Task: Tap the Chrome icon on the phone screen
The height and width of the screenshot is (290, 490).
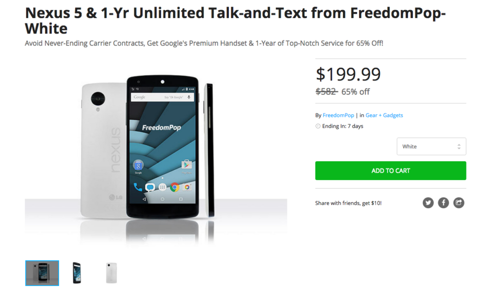Action: (174, 187)
